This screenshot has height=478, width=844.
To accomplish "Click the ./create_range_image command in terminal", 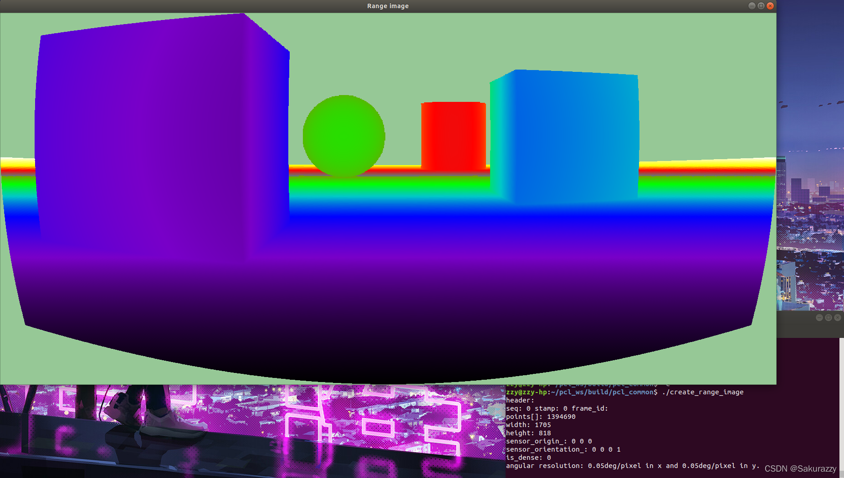I will (703, 392).
